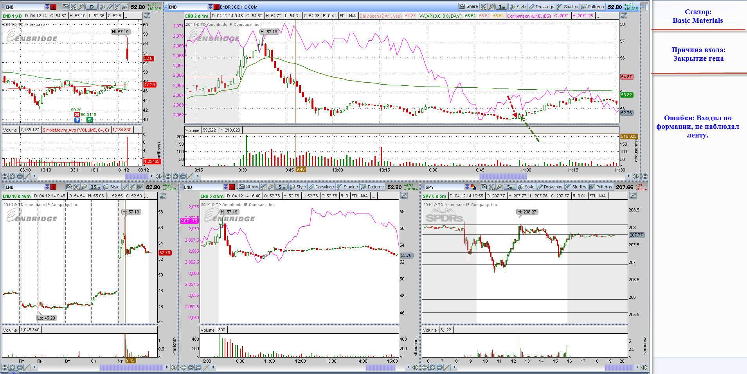Image resolution: width=747 pixels, height=374 pixels.
Task: Open Patterns menu in the 1m ENB chart
Action: point(592,7)
